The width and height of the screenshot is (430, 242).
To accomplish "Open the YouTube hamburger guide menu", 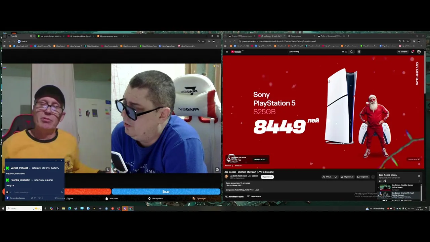I will pos(227,52).
